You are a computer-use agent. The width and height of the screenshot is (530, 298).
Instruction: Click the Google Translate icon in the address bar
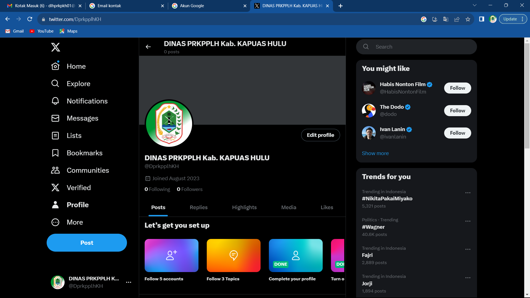click(446, 19)
